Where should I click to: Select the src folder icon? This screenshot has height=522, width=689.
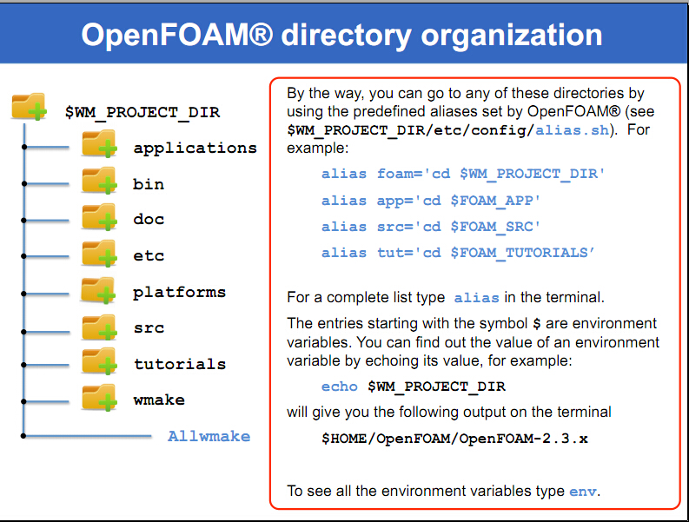100,325
